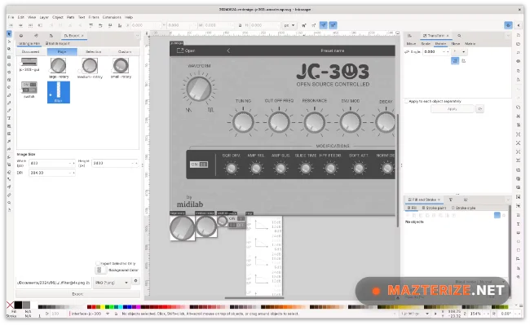Viewport: 530px width, 325px height.
Task: Select the Measure ruler tool
Action: tap(9, 195)
